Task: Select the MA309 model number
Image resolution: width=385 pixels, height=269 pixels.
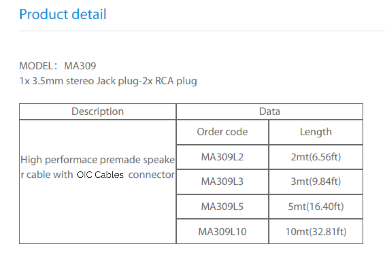Action: pyautogui.click(x=80, y=66)
